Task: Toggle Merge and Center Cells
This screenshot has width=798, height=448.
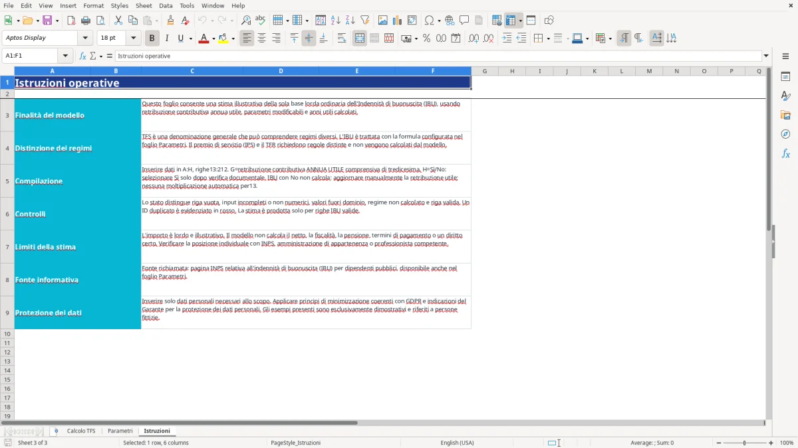Action: click(x=360, y=38)
